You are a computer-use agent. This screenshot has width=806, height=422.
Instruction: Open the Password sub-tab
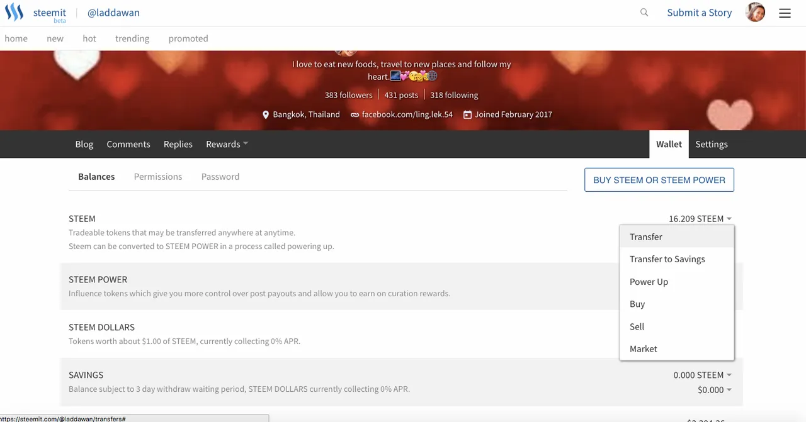point(220,177)
